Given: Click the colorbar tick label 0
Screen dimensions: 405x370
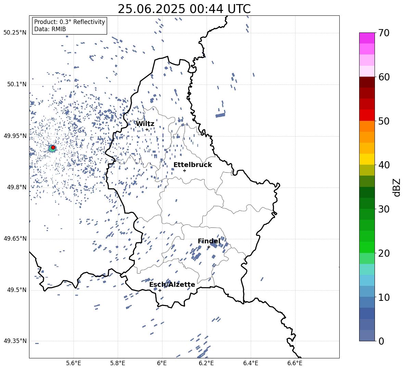Looking at the screenshot, I should [381, 341].
